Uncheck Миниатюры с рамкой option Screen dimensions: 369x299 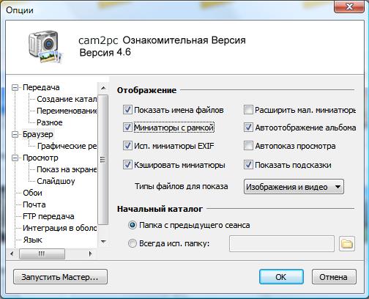click(x=127, y=128)
